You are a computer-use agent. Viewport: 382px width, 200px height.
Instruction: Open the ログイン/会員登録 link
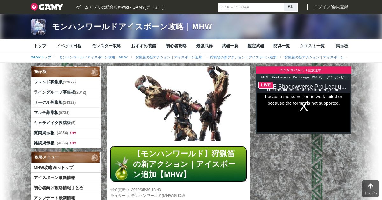pyautogui.click(x=331, y=7)
